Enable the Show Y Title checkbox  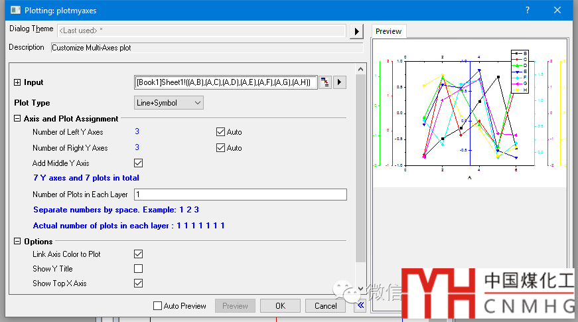139,269
